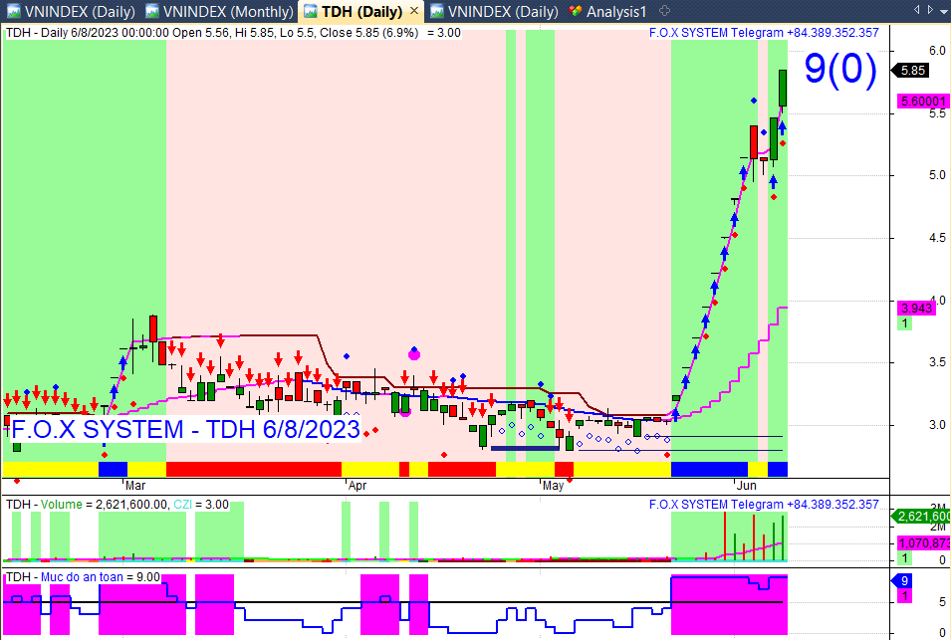
Task: Switch to the VNINDEX (Monthly) tab
Action: pos(219,12)
